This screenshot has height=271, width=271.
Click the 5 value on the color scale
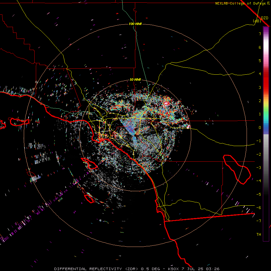[x=260, y=61]
